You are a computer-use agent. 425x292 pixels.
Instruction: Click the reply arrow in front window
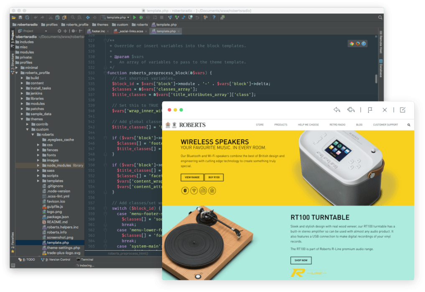pos(337,110)
